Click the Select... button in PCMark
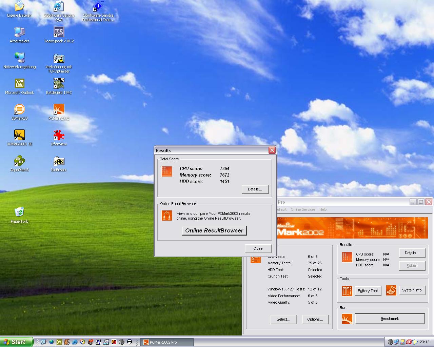The height and width of the screenshot is (347, 434). (x=283, y=319)
